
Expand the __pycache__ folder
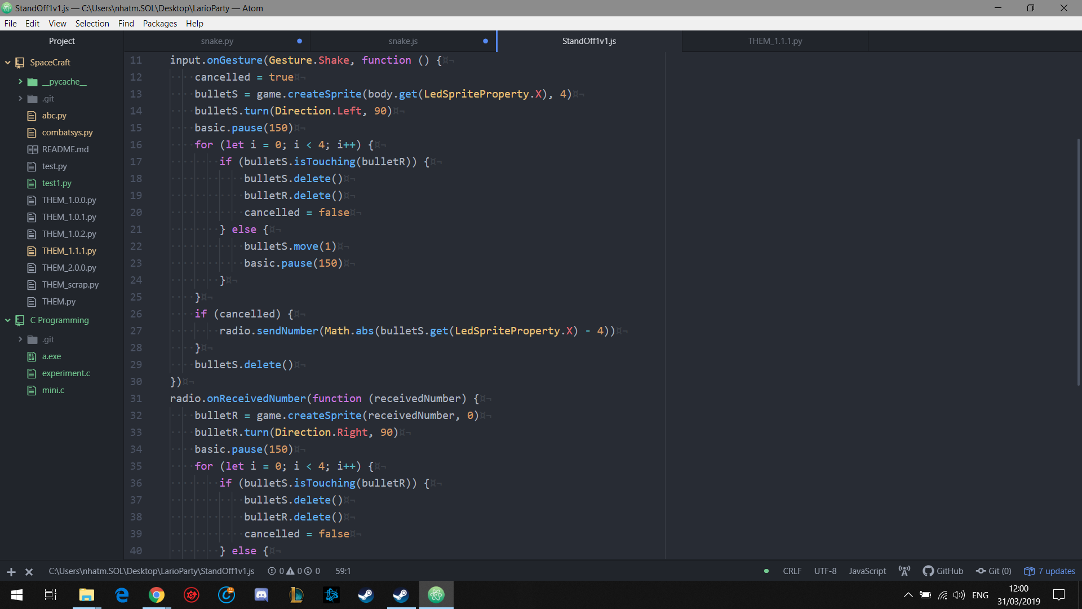pyautogui.click(x=20, y=82)
